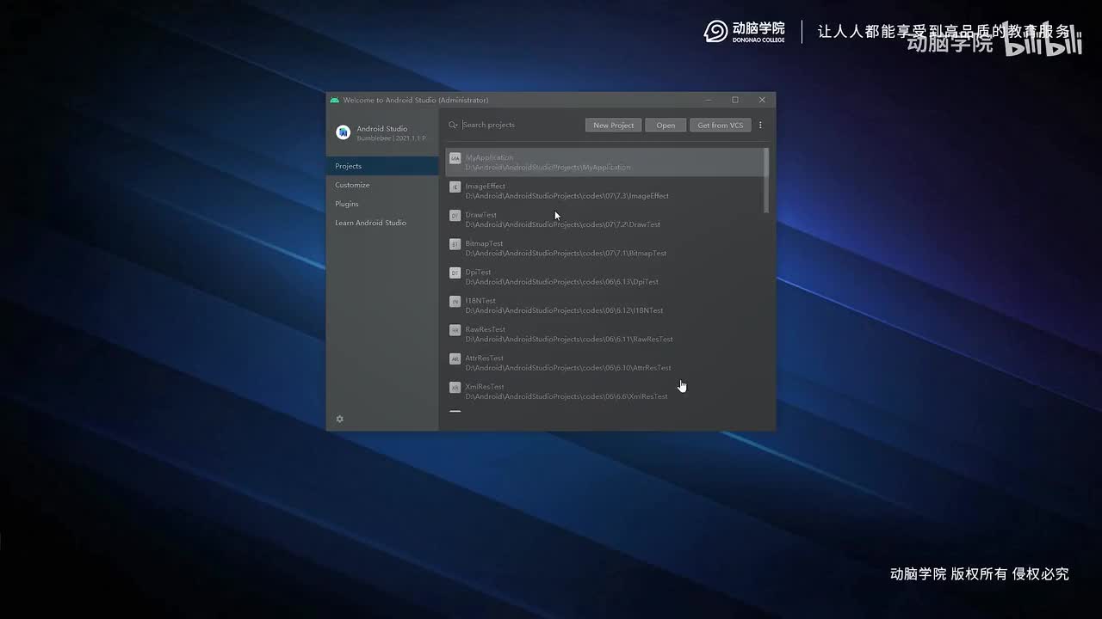Click the BT icon beside BitmapTest

click(x=455, y=244)
